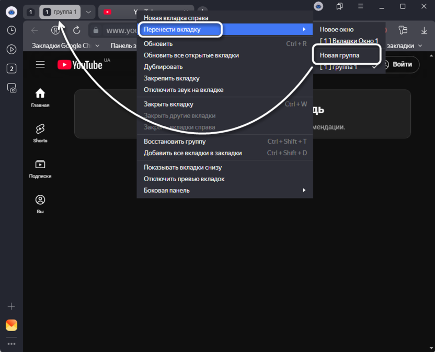Expand the tab groups dropdown chevron

pyautogui.click(x=88, y=12)
